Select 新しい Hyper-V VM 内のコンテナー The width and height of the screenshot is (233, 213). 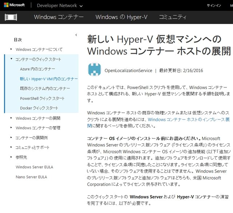[49, 79]
